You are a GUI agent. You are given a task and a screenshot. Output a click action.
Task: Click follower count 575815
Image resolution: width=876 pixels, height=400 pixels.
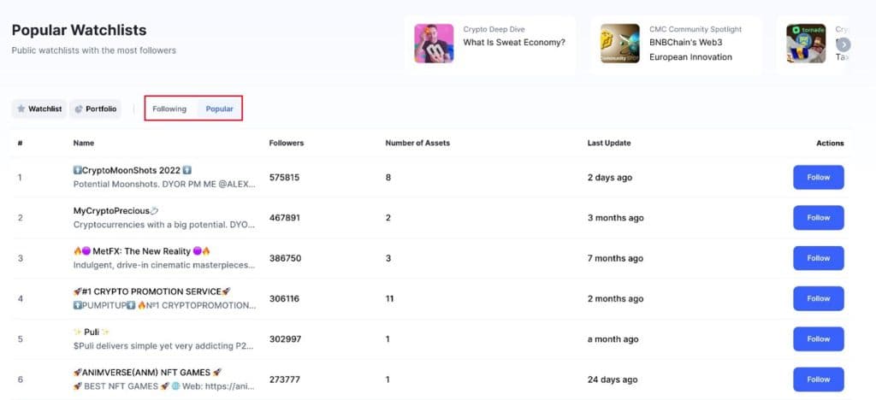pos(284,178)
